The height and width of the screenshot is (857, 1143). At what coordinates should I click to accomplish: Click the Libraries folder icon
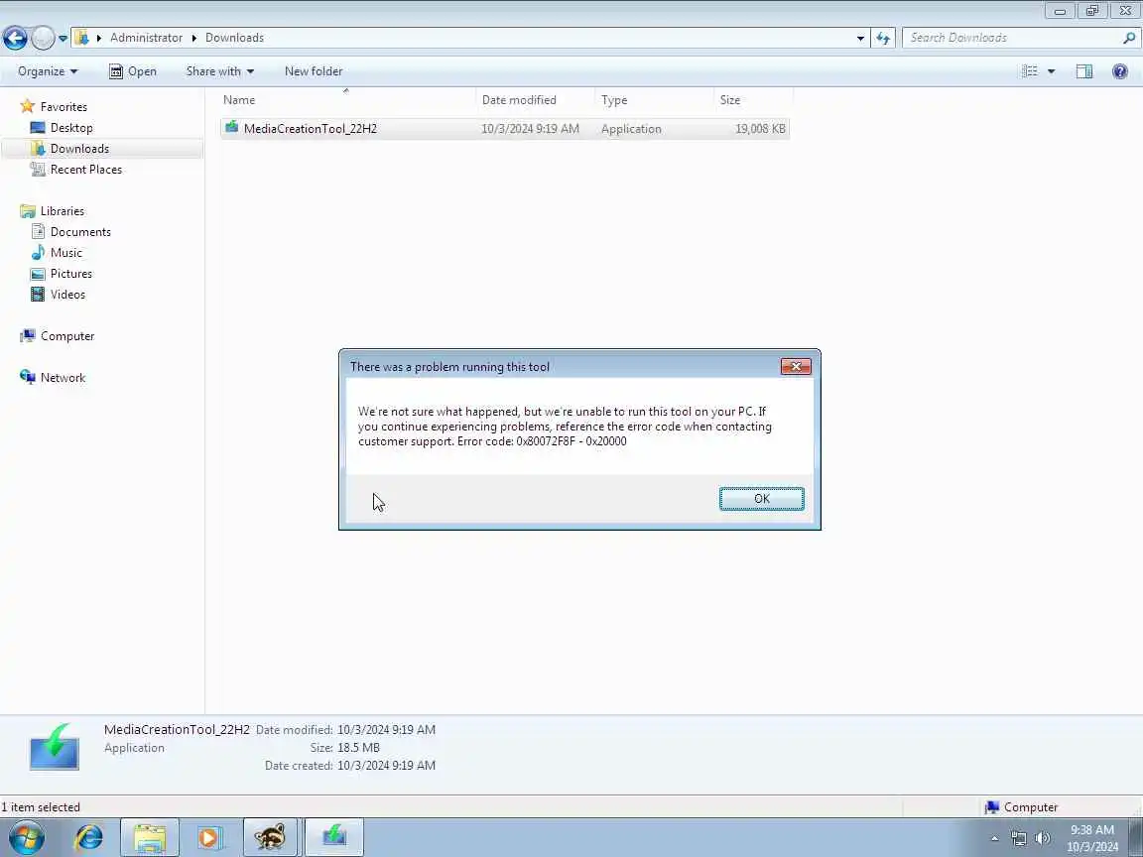pos(28,211)
